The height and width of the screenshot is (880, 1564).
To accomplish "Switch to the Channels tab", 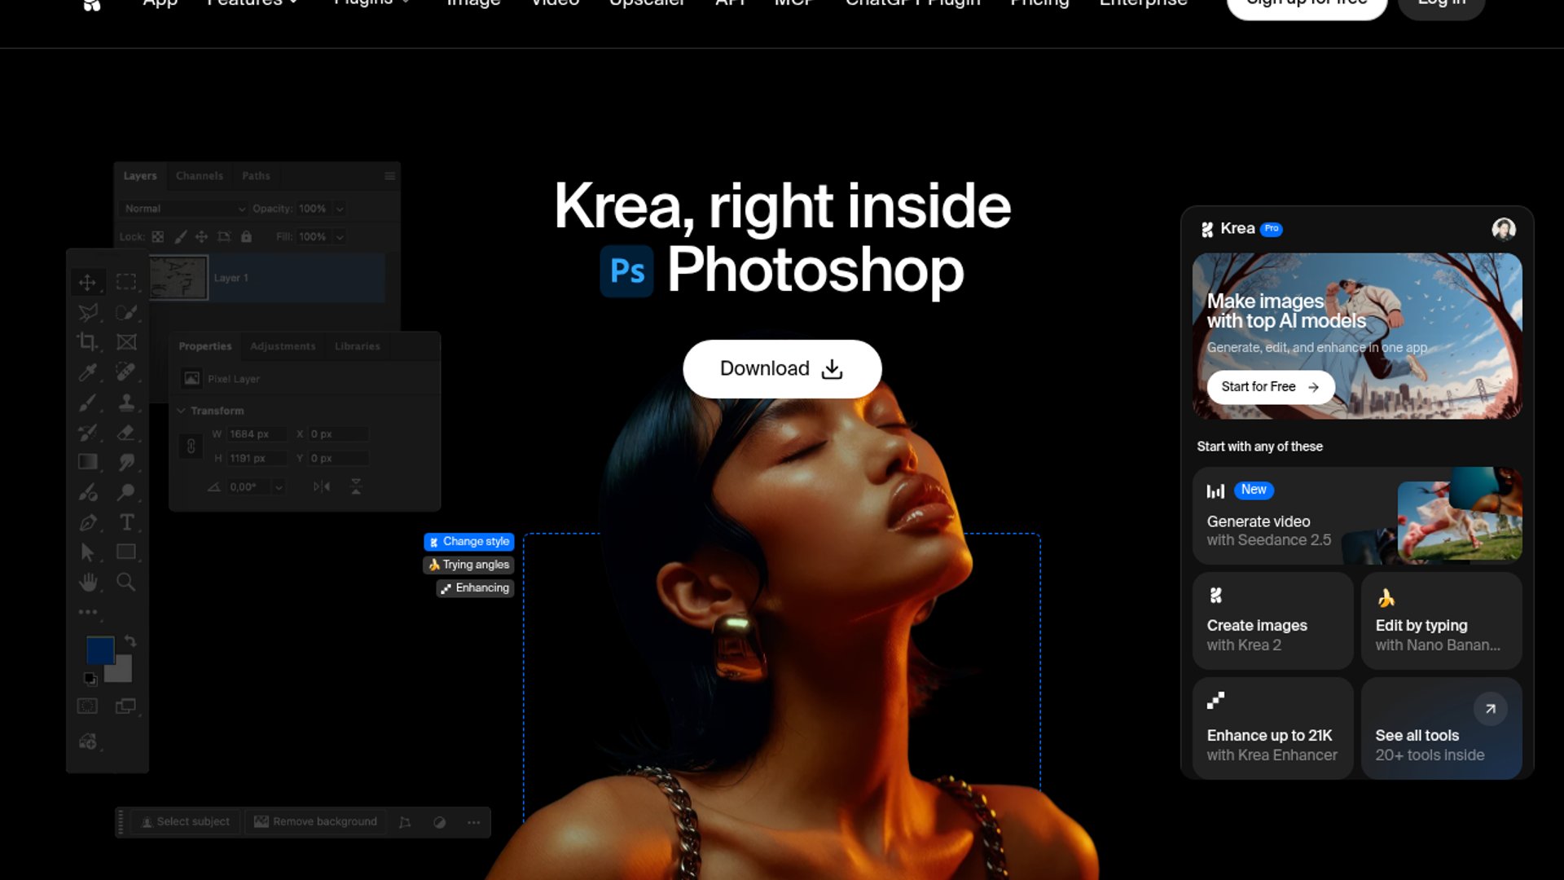I will (x=200, y=176).
